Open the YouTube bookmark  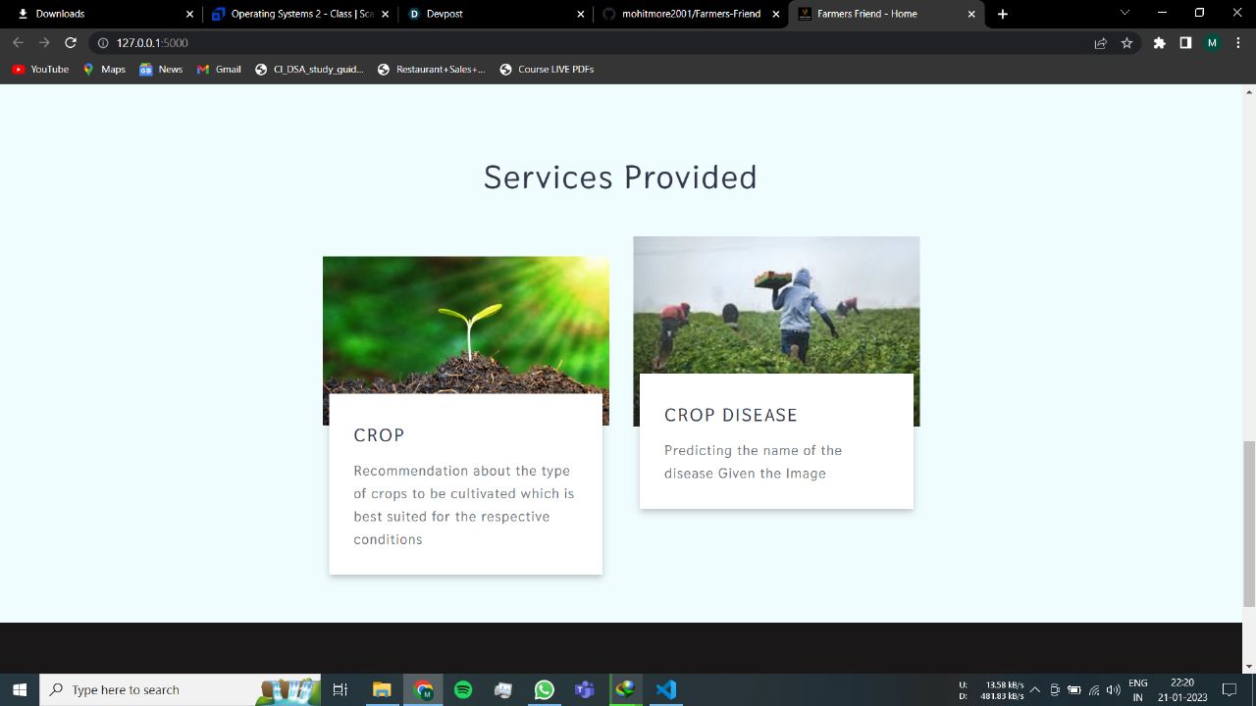click(x=40, y=70)
